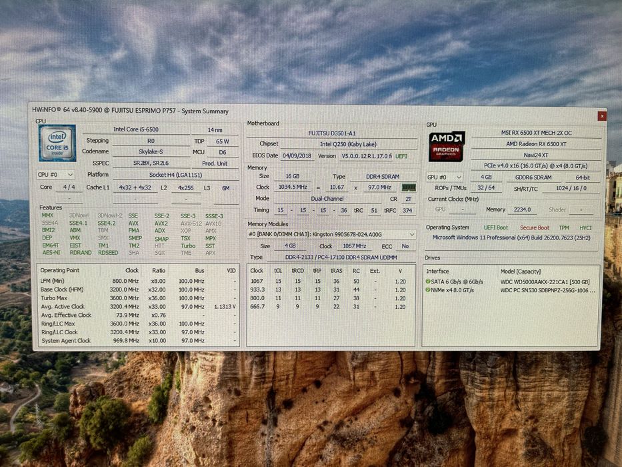Viewport: 622px width, 467px height.
Task: Click the Interface column header in Drives
Action: (x=437, y=272)
